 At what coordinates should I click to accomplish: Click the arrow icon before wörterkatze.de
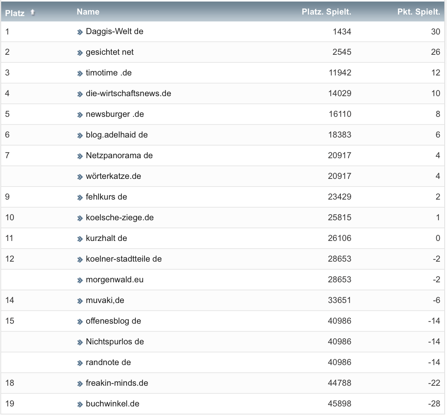click(x=80, y=177)
